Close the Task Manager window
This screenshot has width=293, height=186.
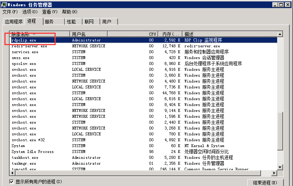(288, 5)
